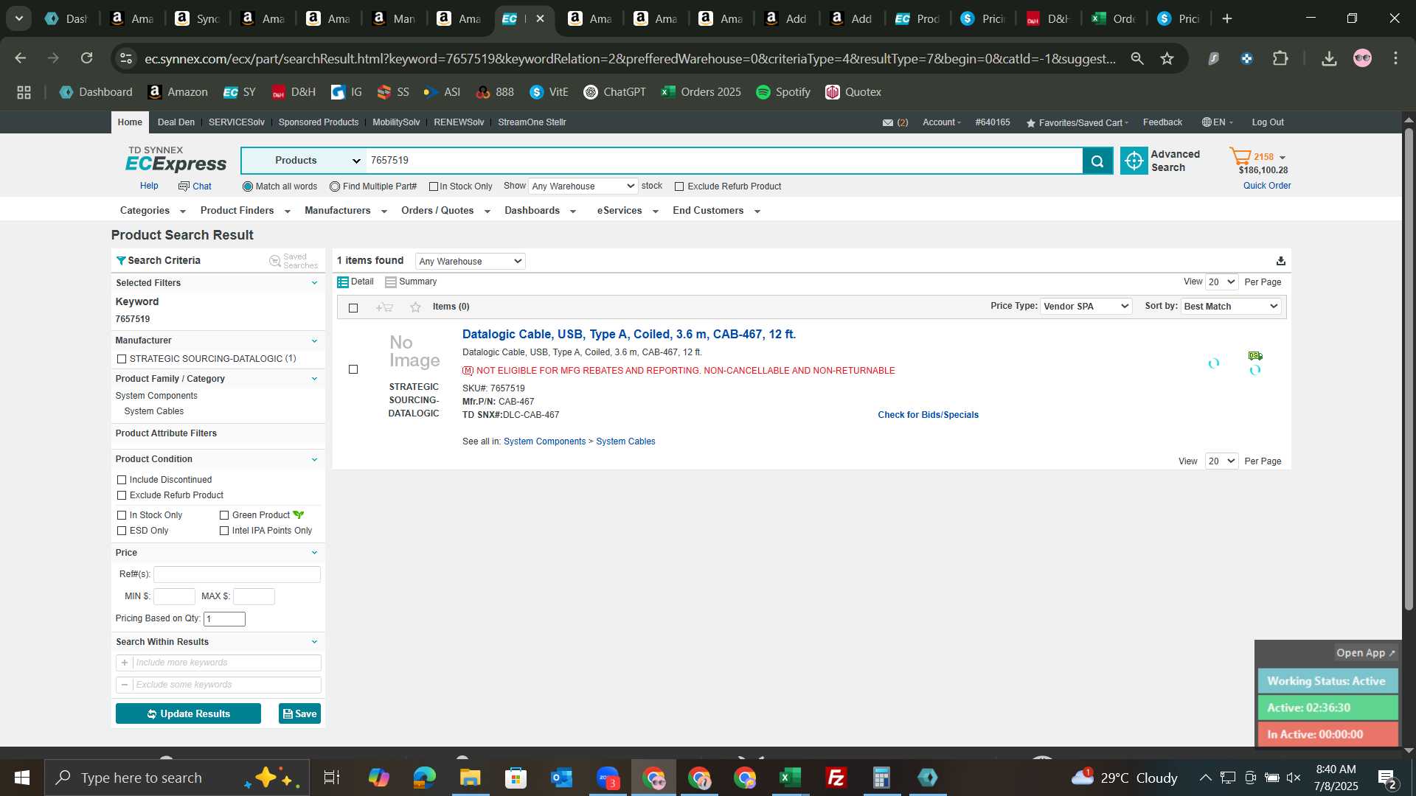This screenshot has width=1416, height=796.
Task: Check STRATEGIC SOURCING-DATALOGIC manufacturer filter
Action: click(x=122, y=359)
